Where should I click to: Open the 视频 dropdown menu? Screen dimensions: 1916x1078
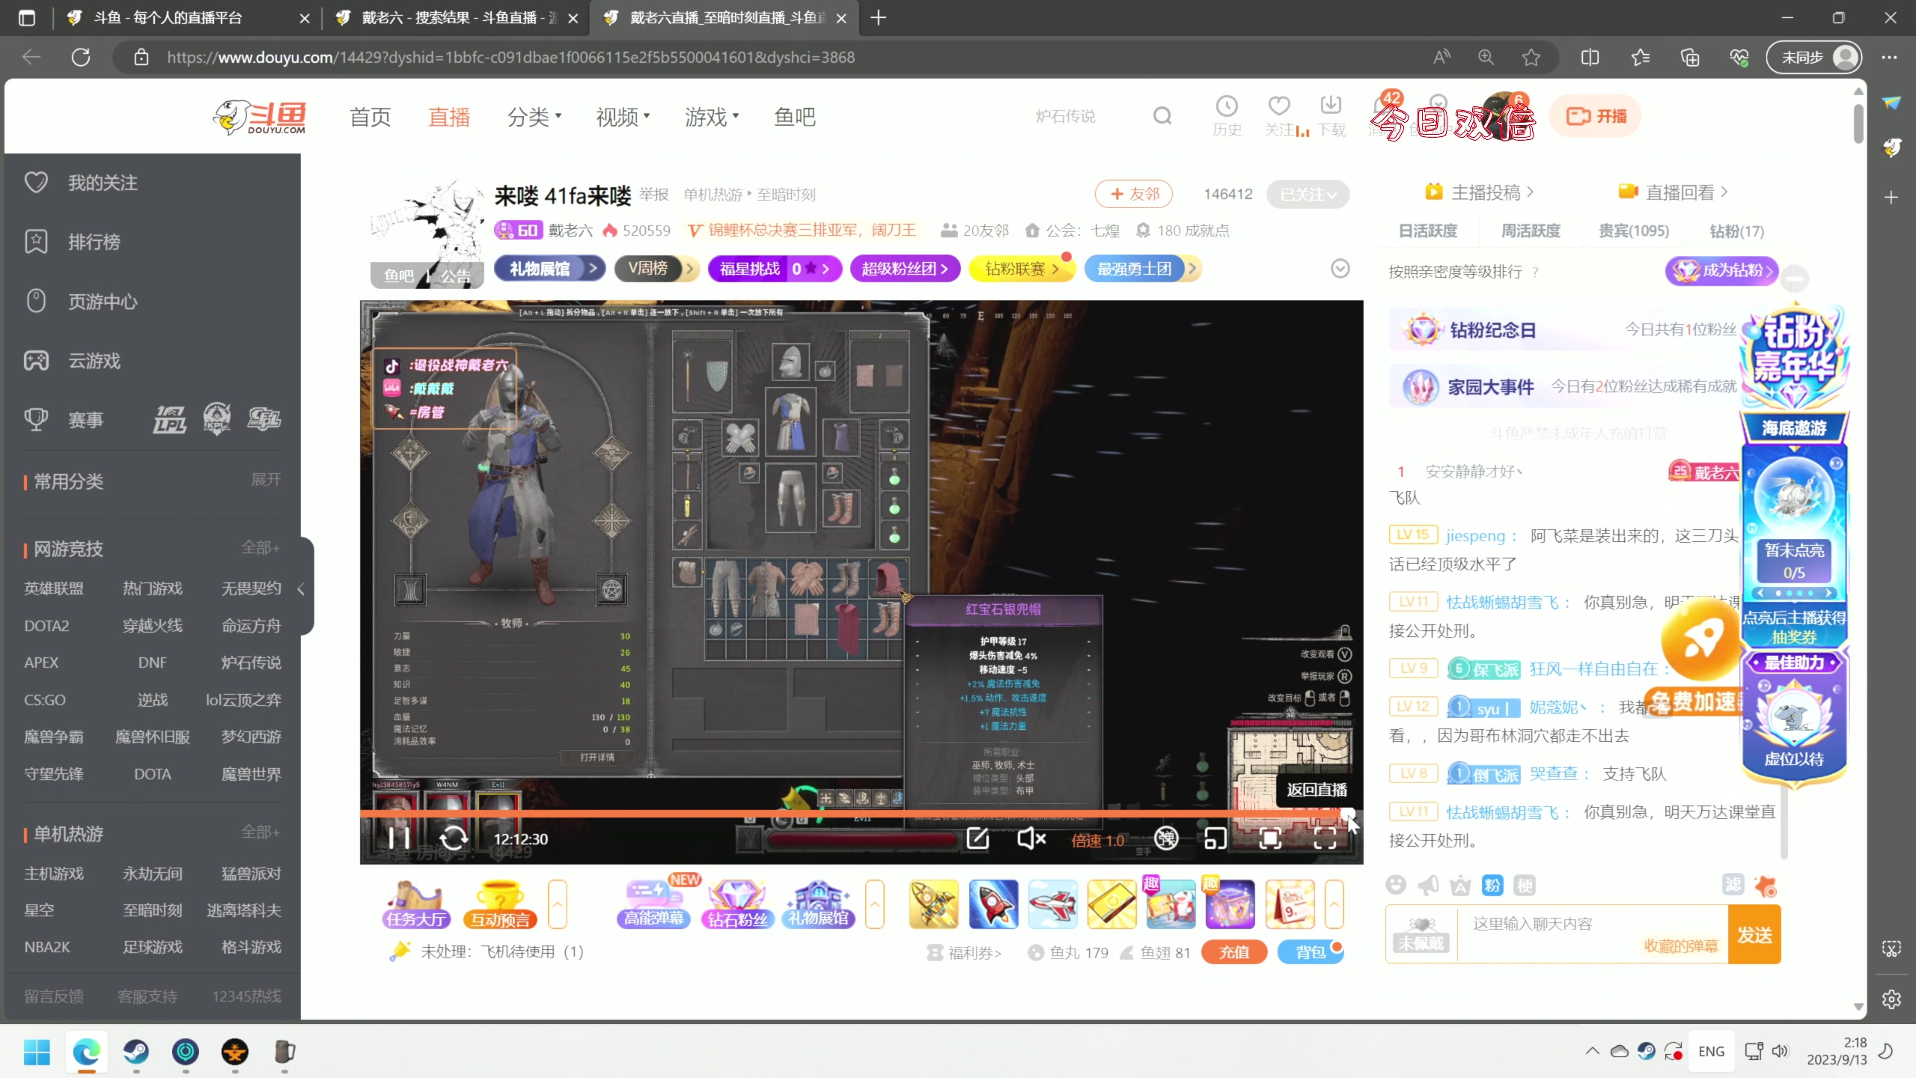623,117
